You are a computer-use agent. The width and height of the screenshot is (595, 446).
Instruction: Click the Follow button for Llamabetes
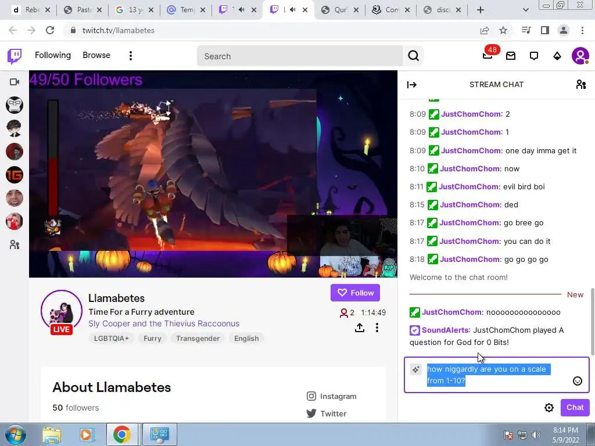[x=355, y=293]
